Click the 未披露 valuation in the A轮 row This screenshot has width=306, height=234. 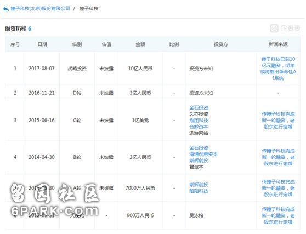[106, 188]
